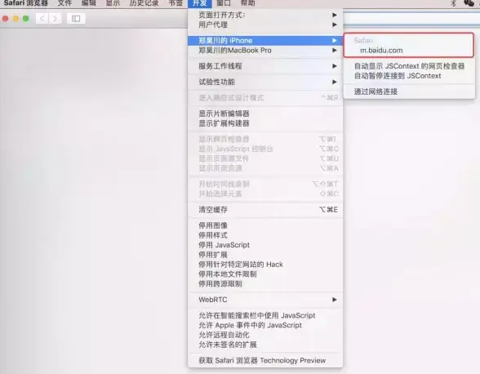Expand the 页面打开方式 submenu
This screenshot has width=480, height=374.
[265, 15]
